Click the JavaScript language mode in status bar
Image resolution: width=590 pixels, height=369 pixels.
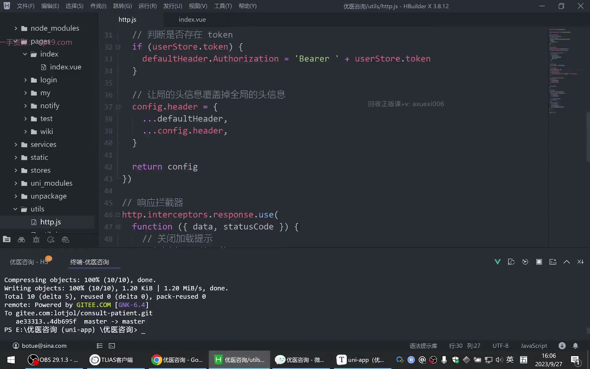[x=534, y=346]
